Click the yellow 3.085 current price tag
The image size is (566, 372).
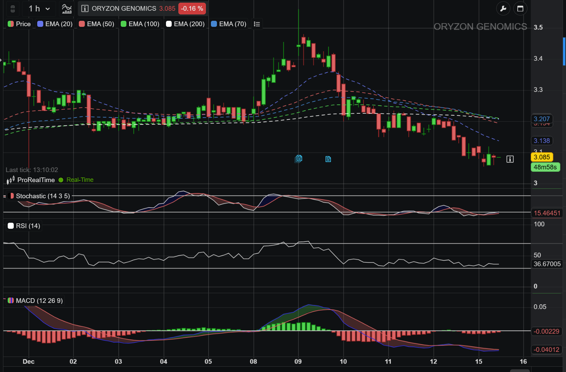point(542,157)
